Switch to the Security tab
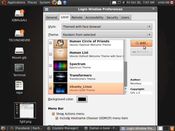The width and height of the screenshot is (175, 131). [112, 17]
